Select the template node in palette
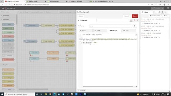 8,86
